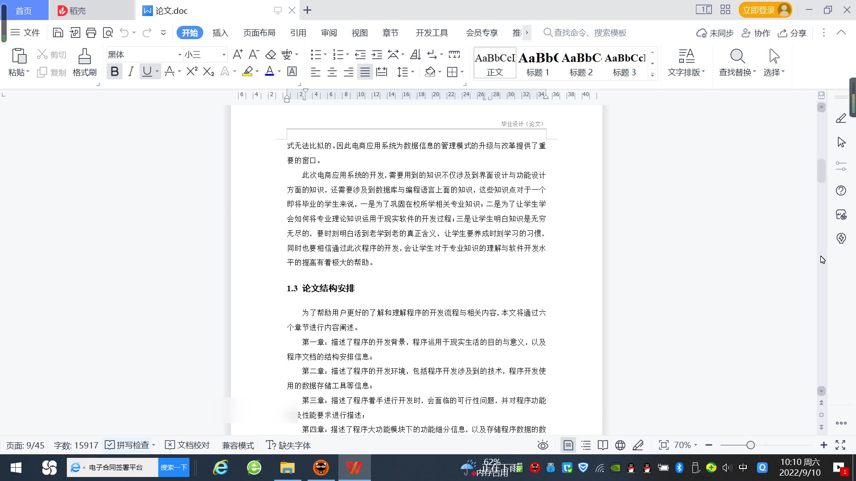Toggle Italic formatting button
856x481 pixels.
click(x=131, y=72)
